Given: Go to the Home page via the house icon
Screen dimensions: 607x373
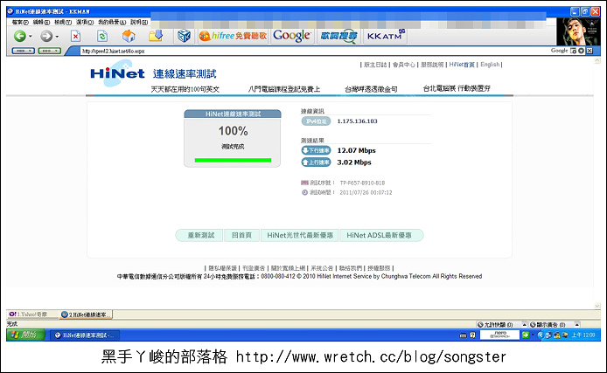Looking at the screenshot, I should point(129,37).
